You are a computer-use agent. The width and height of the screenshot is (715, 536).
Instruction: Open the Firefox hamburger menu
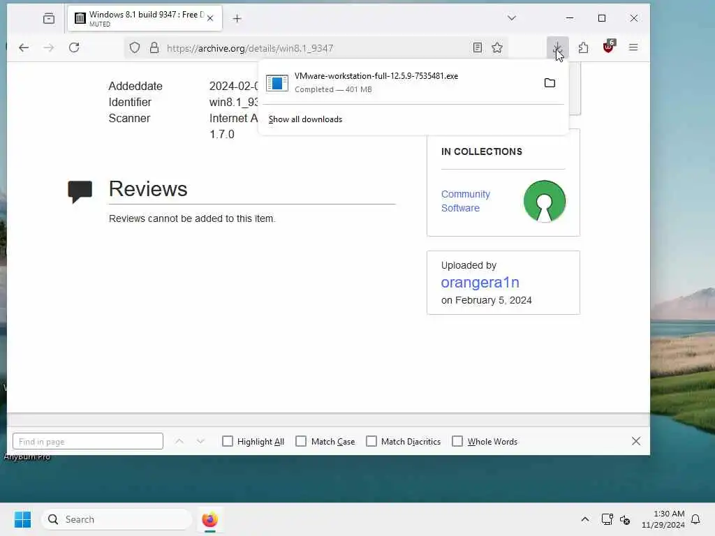coord(633,47)
